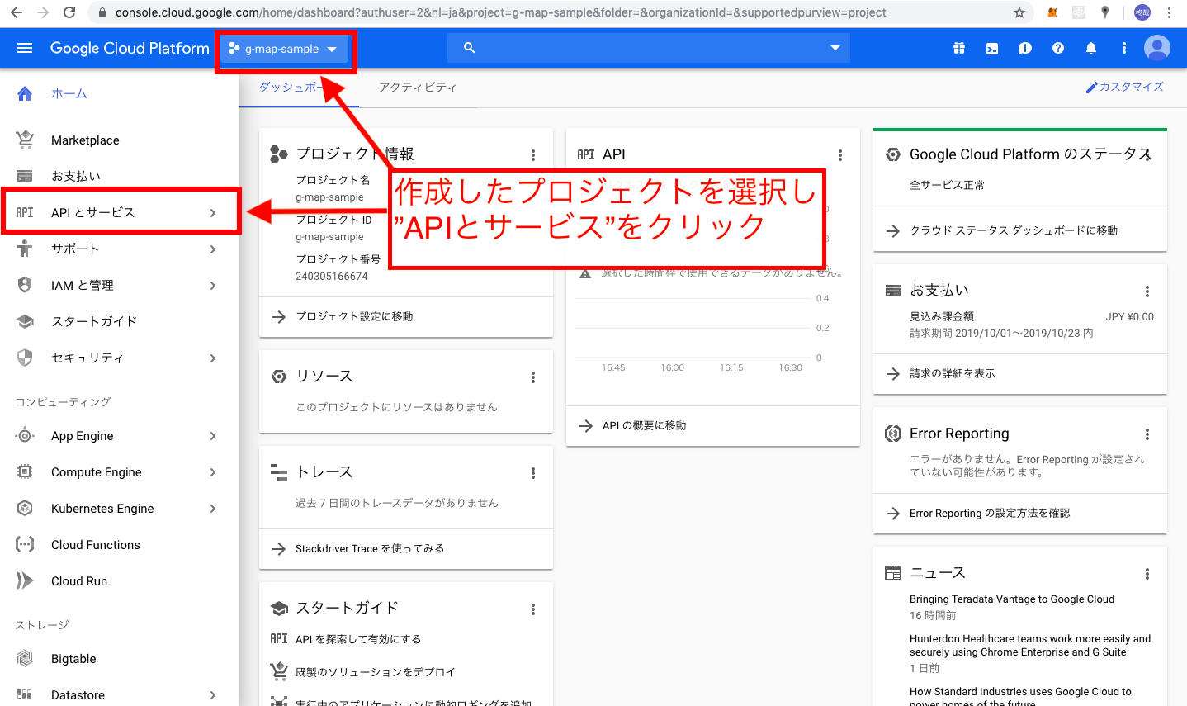Viewport: 1187px width, 706px height.
Task: Select the ホーム home icon
Action: coord(25,93)
